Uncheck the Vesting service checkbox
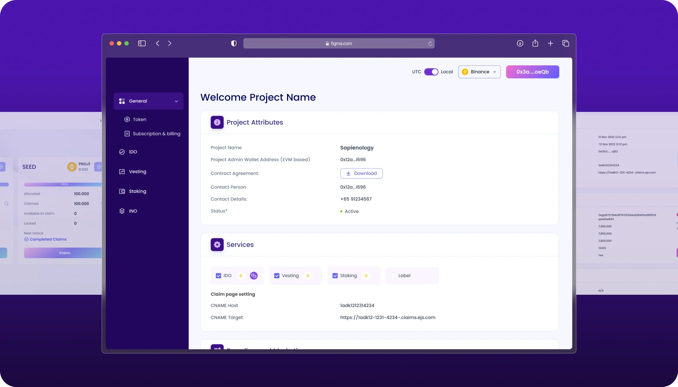Screen dimensions: 678x387 277,276
